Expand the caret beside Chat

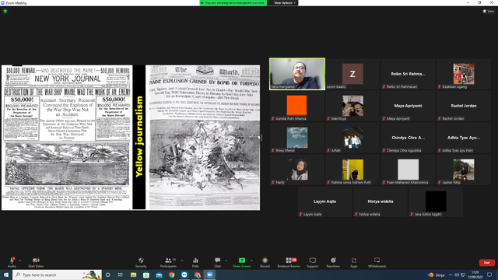point(226,261)
